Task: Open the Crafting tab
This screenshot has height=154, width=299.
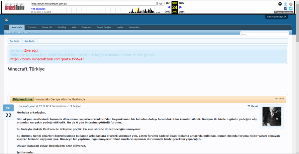Action: (62, 27)
